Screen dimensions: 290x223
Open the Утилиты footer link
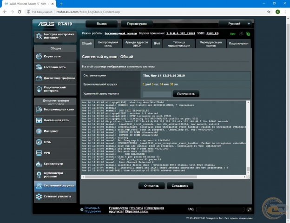pyautogui.click(x=137, y=208)
